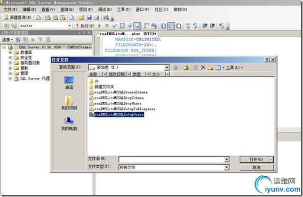The width and height of the screenshot is (303, 197).
Task: Click the 文件名 file name input field
Action: pyautogui.click(x=174, y=159)
